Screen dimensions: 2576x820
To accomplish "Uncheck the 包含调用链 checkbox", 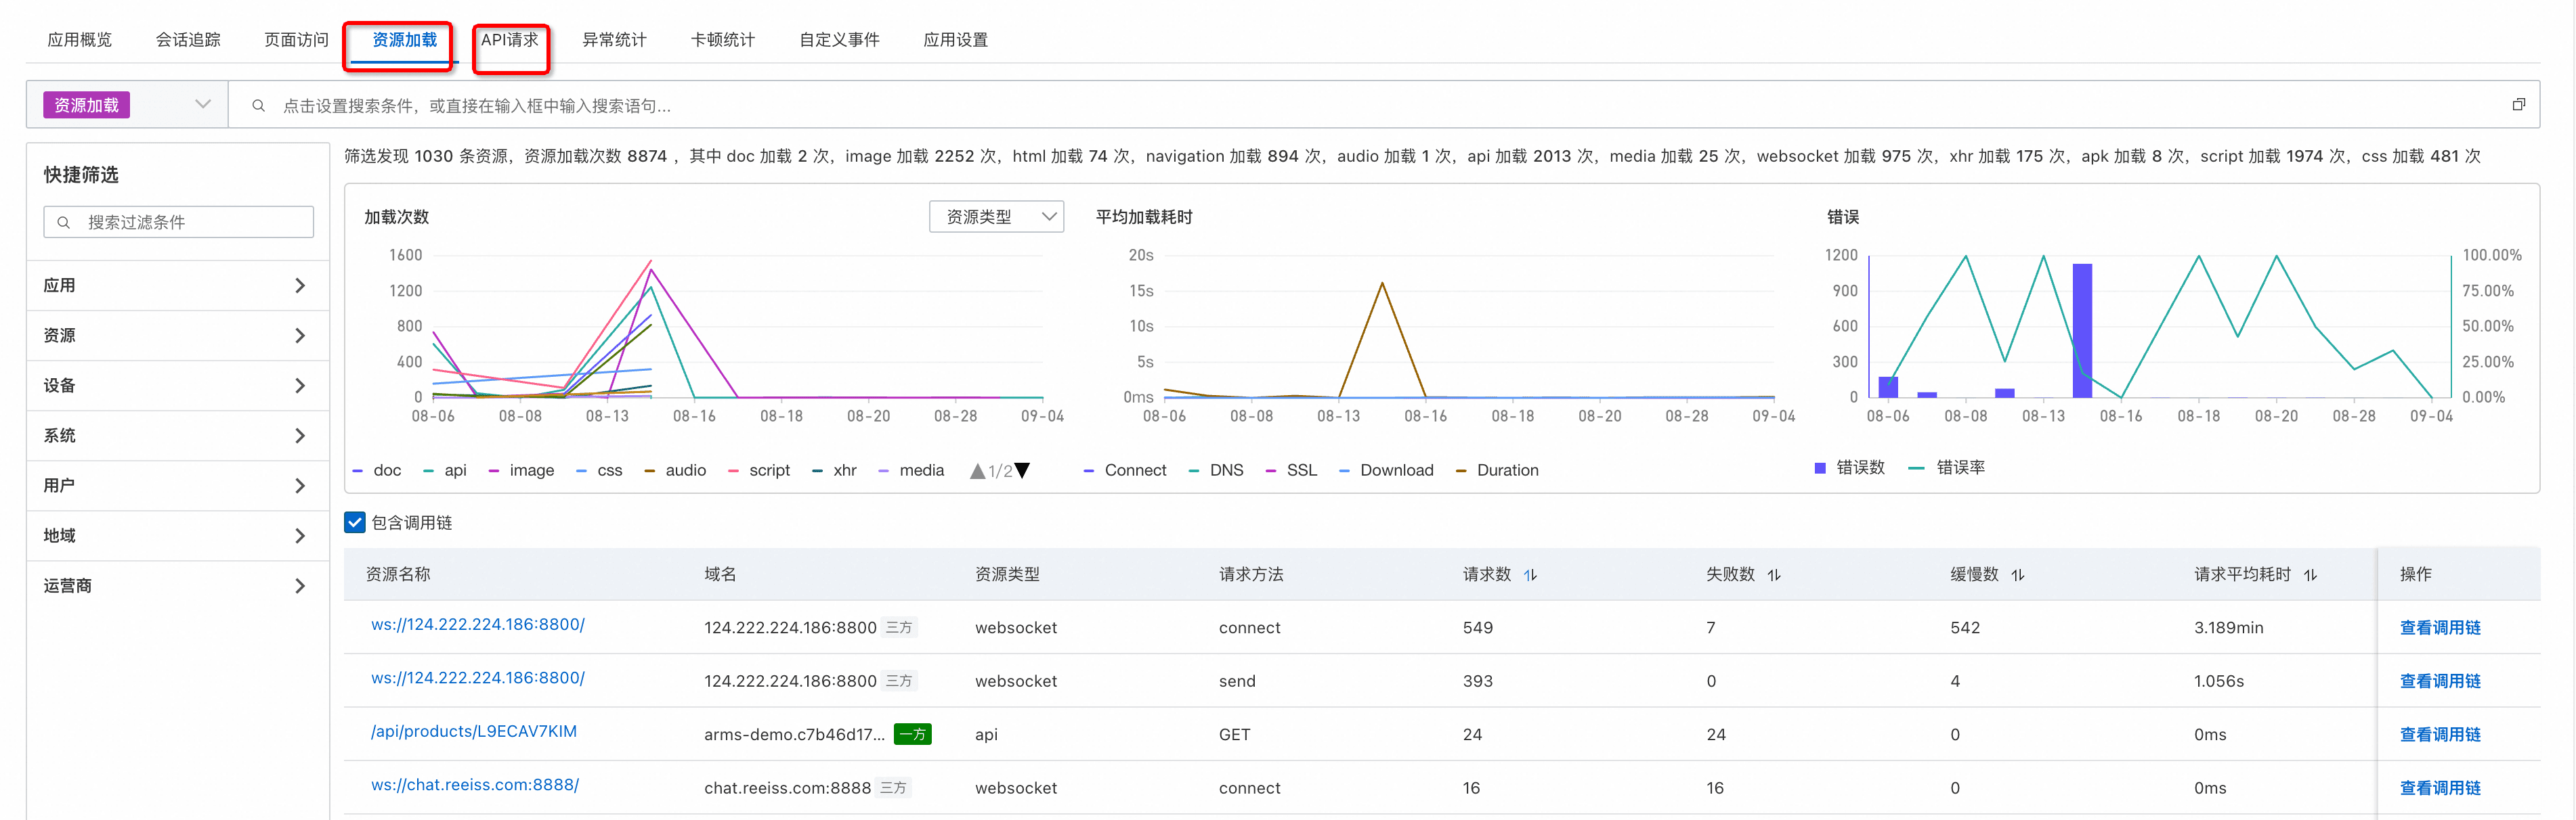I will [355, 522].
